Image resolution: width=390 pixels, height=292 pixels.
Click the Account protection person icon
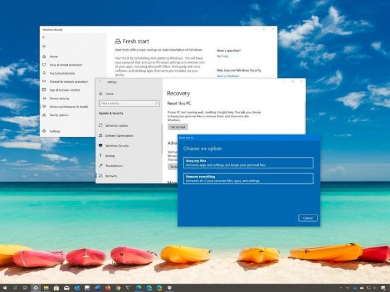click(x=44, y=73)
